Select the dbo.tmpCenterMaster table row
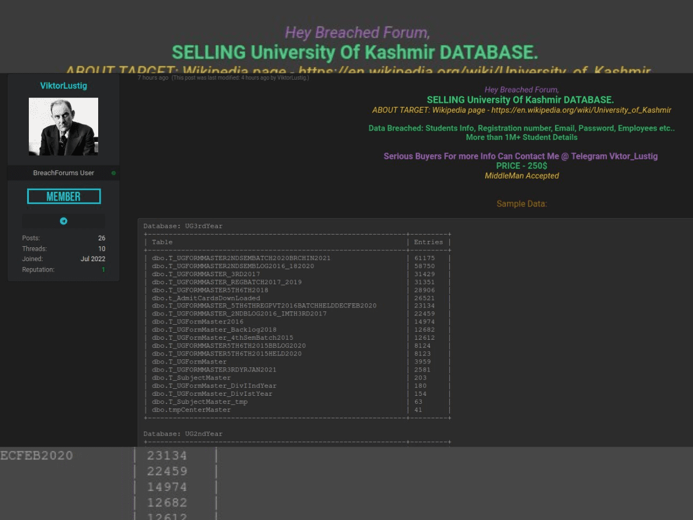This screenshot has height=520, width=693. 191,410
